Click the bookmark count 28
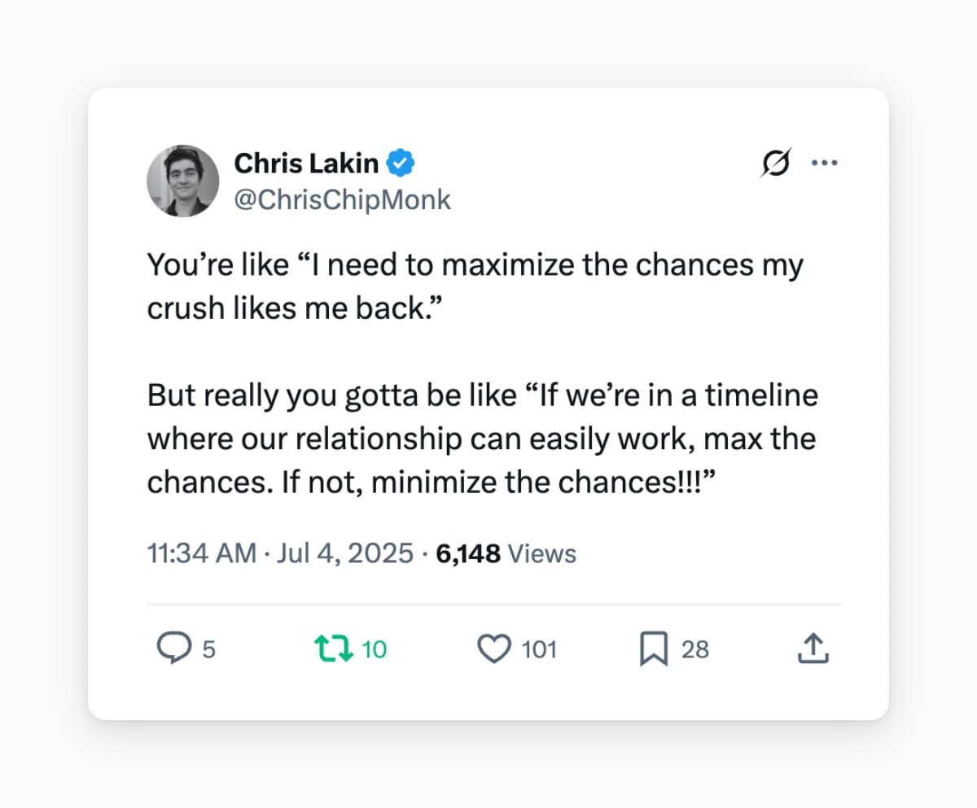The height and width of the screenshot is (808, 977). click(x=695, y=649)
